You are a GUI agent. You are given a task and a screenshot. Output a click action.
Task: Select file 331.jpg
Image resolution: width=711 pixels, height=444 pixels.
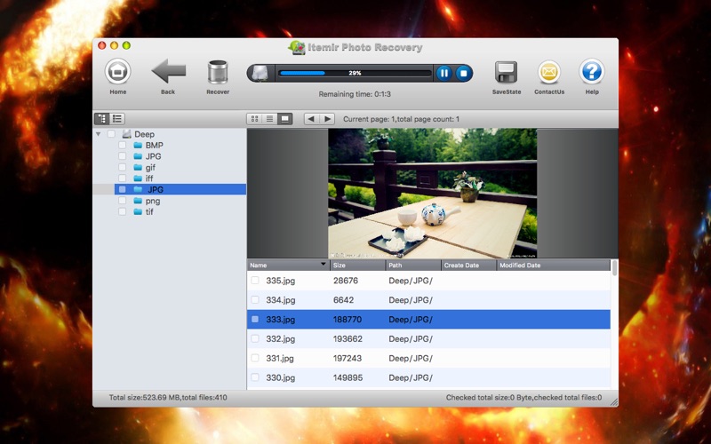(428, 359)
